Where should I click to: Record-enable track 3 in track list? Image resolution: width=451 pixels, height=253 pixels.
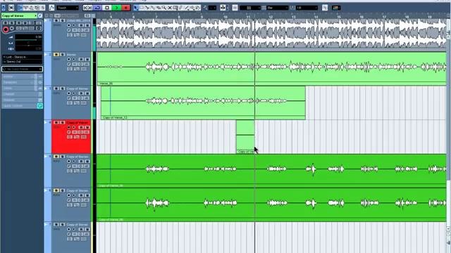tap(69, 93)
